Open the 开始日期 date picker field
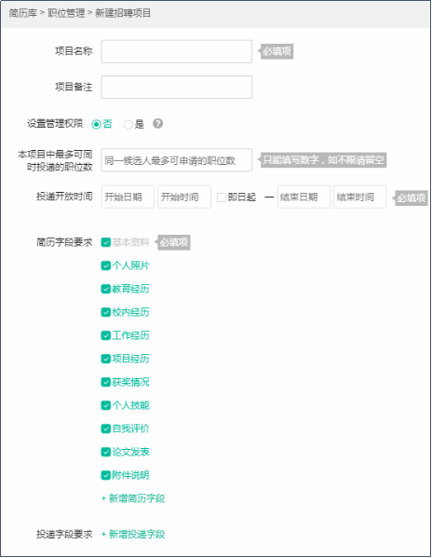Viewport: 432px width, 558px height. coord(128,197)
